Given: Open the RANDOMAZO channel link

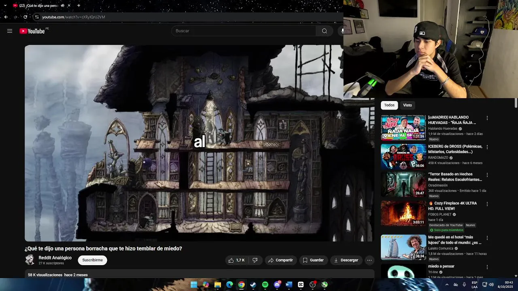Looking at the screenshot, I should pyautogui.click(x=438, y=158).
